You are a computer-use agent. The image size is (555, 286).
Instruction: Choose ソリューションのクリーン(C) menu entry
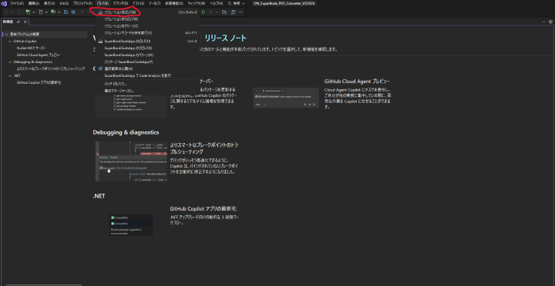[148, 26]
